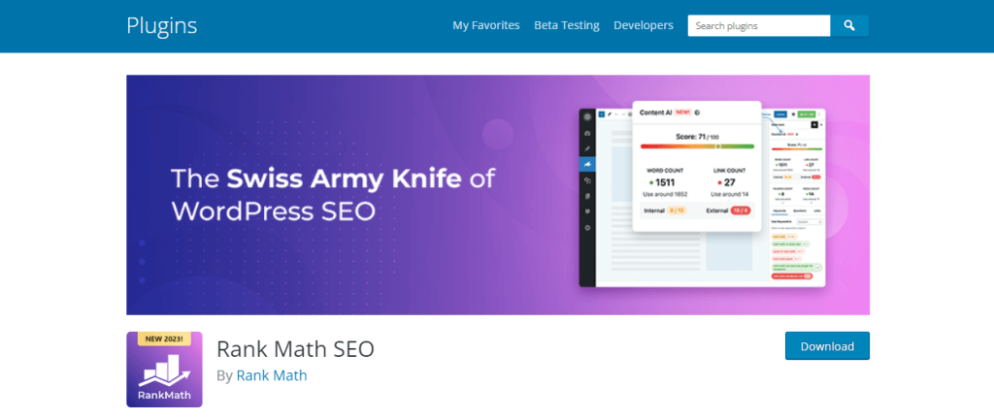Focus the Search plugins input field
The width and height of the screenshot is (994, 420).
(x=759, y=26)
